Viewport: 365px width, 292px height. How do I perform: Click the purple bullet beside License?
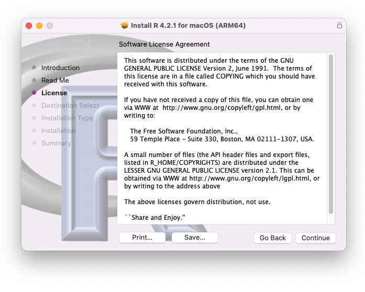pyautogui.click(x=34, y=93)
